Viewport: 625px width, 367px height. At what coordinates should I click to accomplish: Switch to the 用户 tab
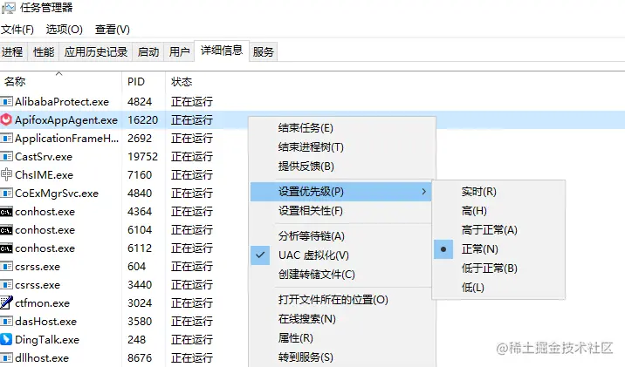179,51
